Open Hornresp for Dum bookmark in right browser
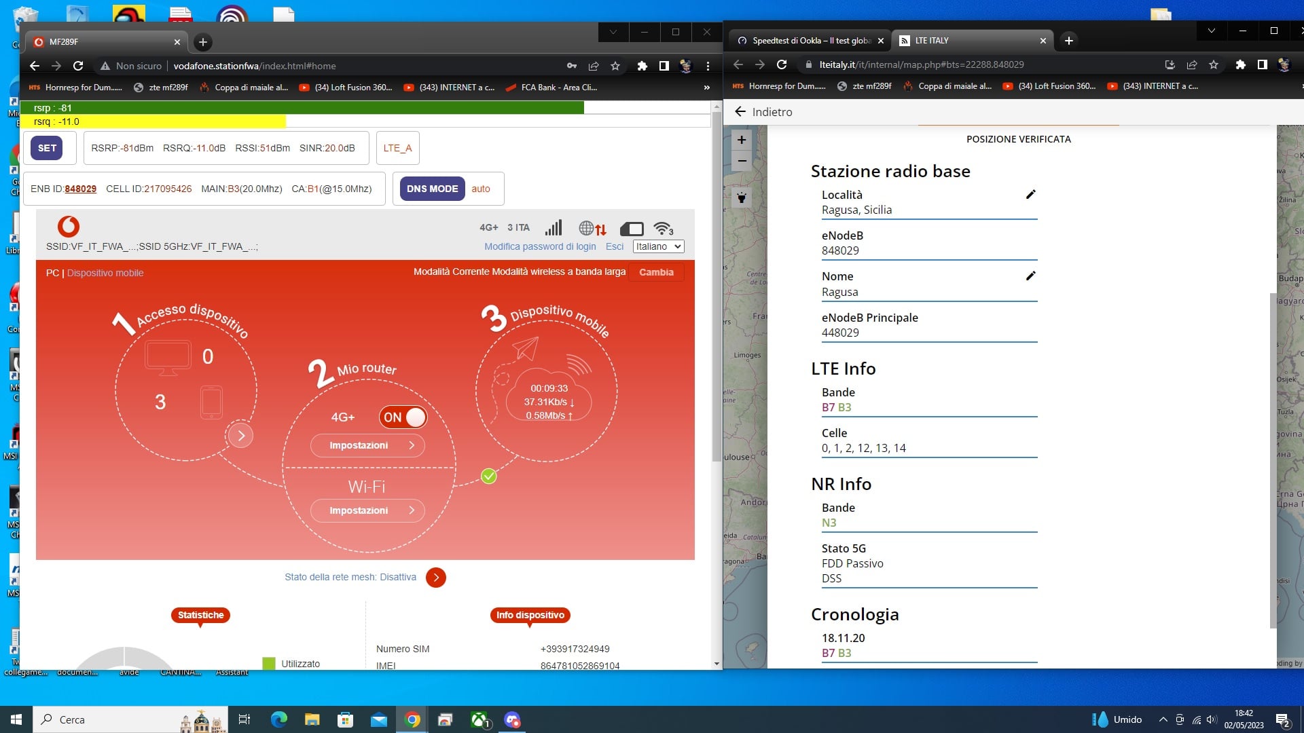This screenshot has width=1304, height=733. [x=779, y=86]
